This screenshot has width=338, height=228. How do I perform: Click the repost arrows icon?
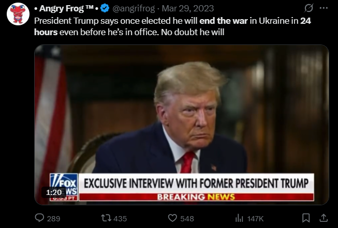pyautogui.click(x=106, y=218)
